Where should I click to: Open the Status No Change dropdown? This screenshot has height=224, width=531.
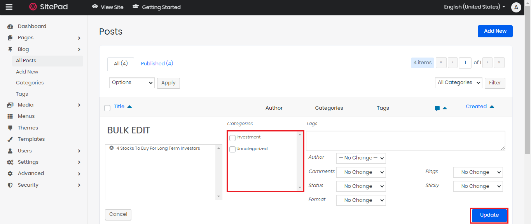point(361,186)
